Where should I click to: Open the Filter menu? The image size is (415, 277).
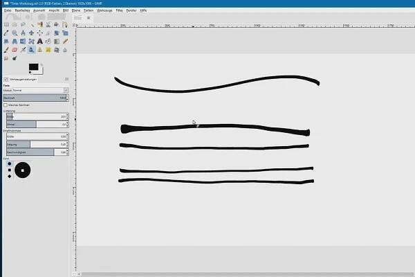pos(120,10)
